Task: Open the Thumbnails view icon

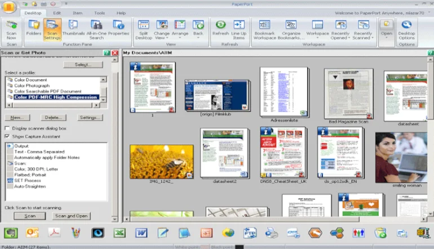Action: coord(73,28)
